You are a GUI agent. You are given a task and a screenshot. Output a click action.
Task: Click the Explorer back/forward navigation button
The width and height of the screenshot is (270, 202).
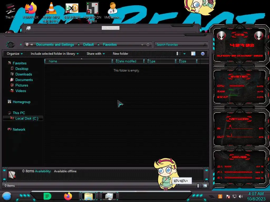(11, 45)
